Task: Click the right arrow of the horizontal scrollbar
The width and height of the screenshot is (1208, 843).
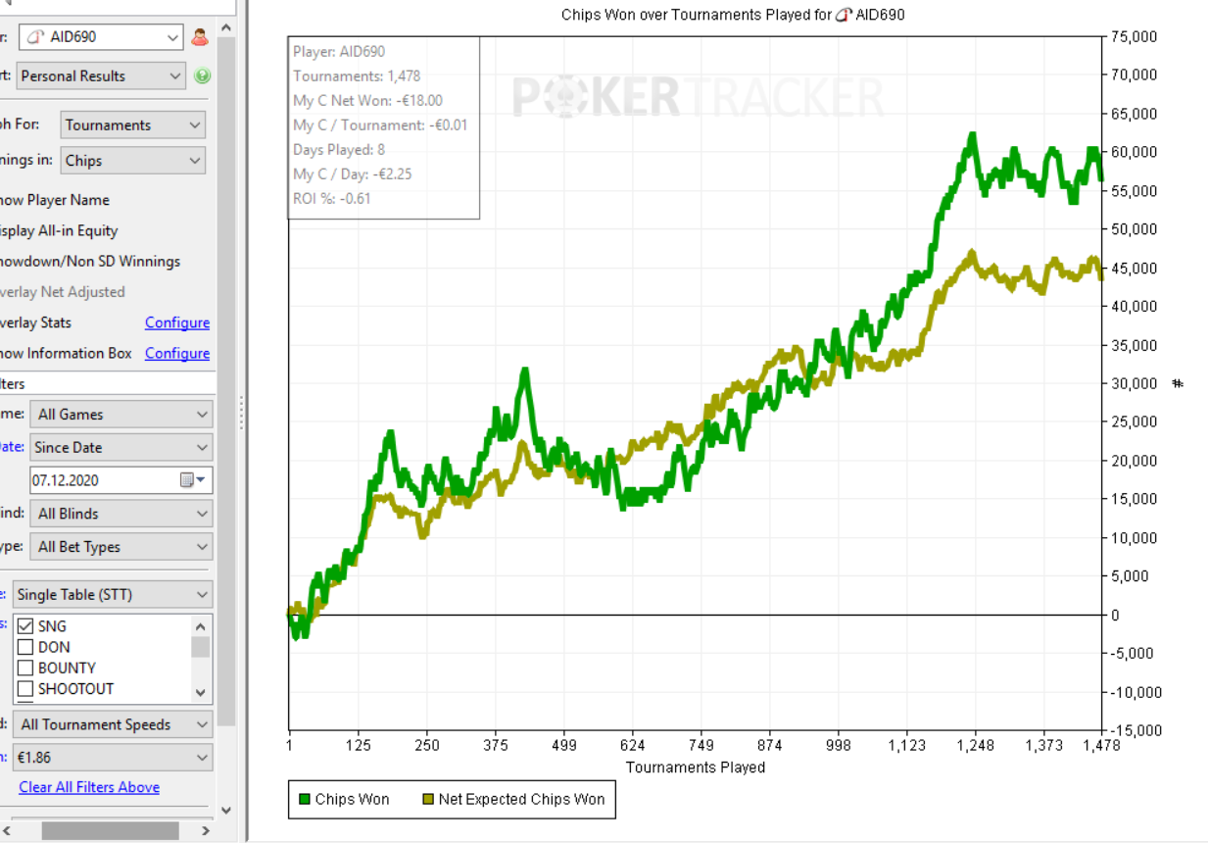Action: click(206, 831)
